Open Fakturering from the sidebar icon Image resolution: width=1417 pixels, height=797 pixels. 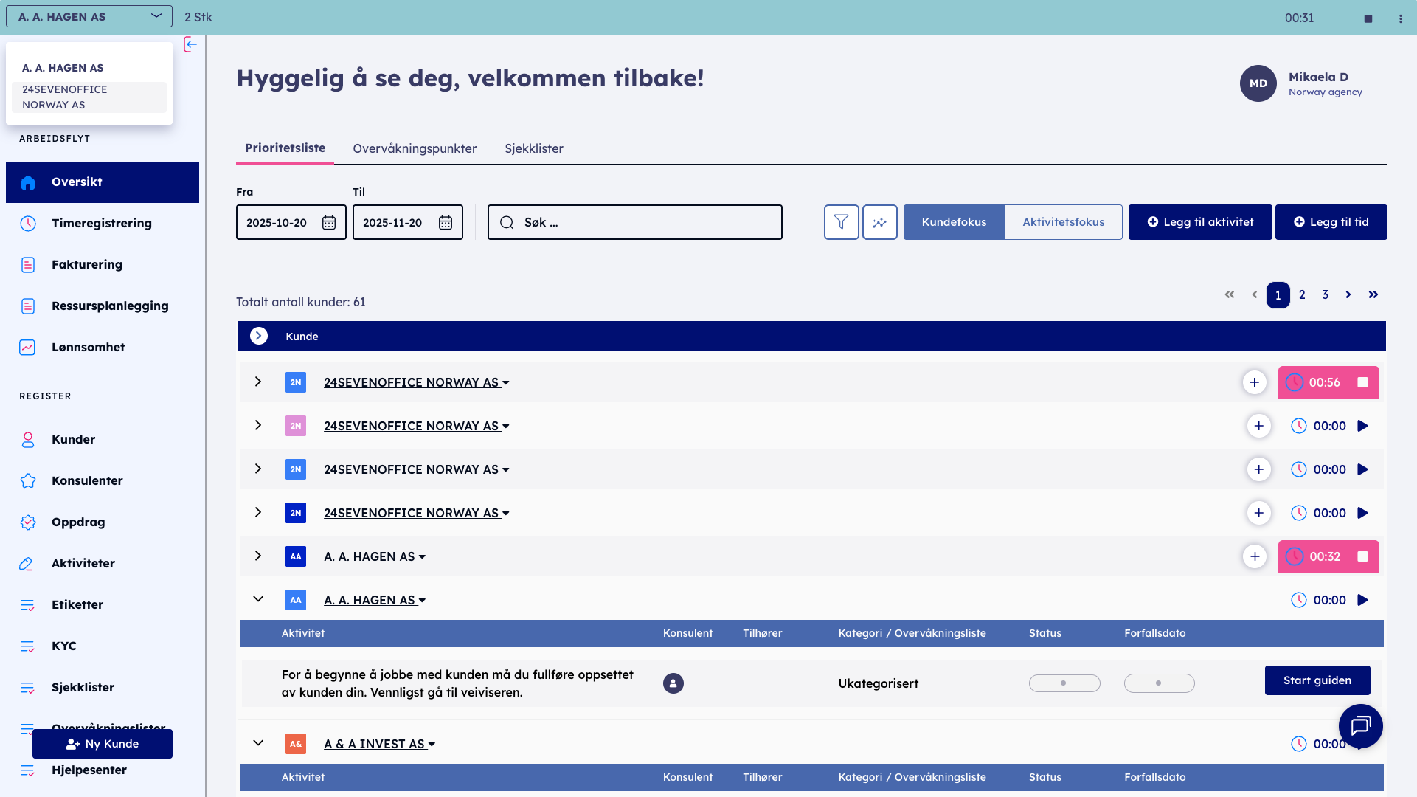coord(28,264)
